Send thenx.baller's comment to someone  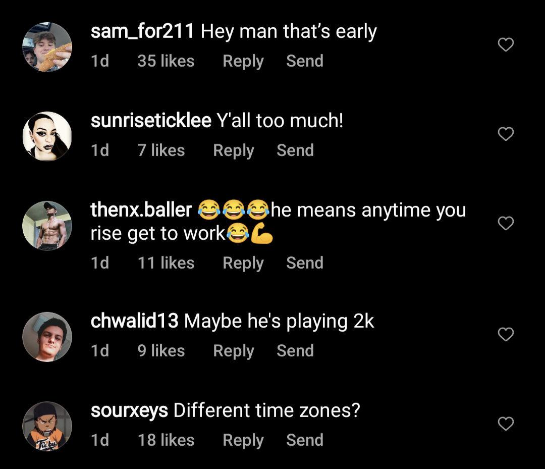tap(305, 263)
